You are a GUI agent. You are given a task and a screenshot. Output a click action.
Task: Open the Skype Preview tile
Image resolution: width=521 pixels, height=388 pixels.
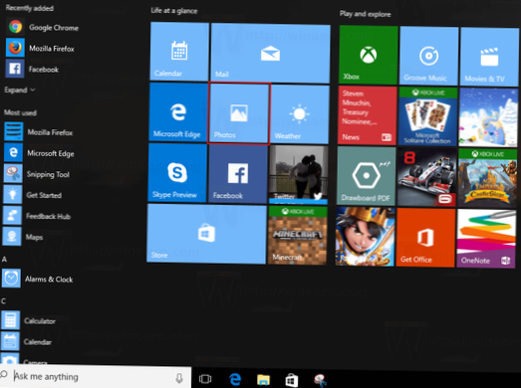[x=177, y=173]
